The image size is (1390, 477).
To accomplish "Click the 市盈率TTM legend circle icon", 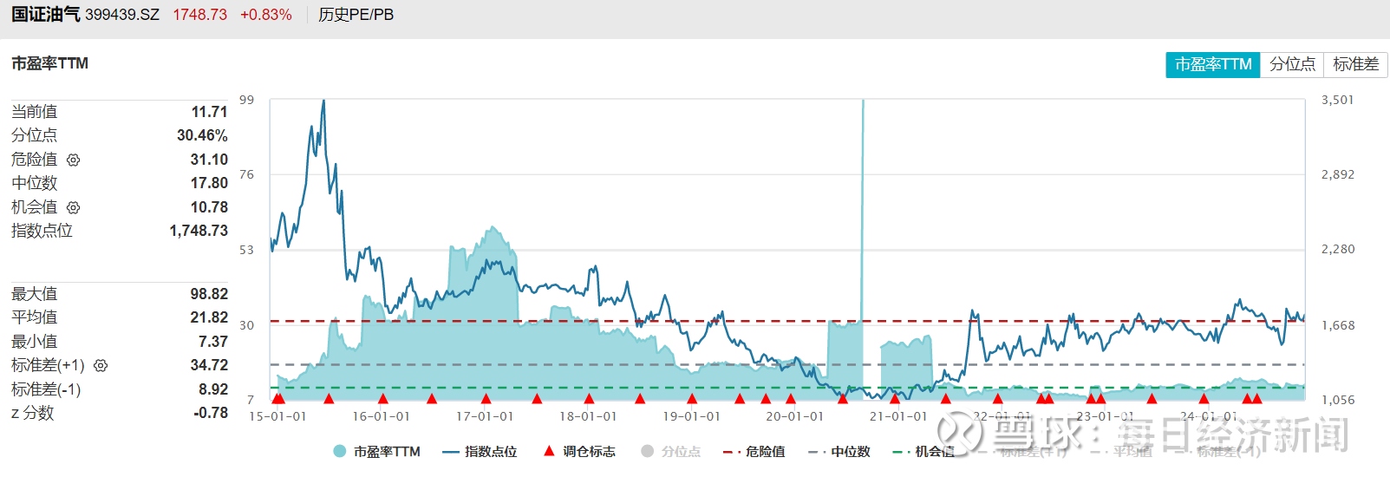I will pyautogui.click(x=340, y=451).
